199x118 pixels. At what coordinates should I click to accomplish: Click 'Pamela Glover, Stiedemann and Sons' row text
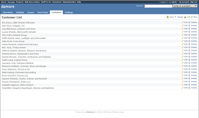[x=20, y=54]
